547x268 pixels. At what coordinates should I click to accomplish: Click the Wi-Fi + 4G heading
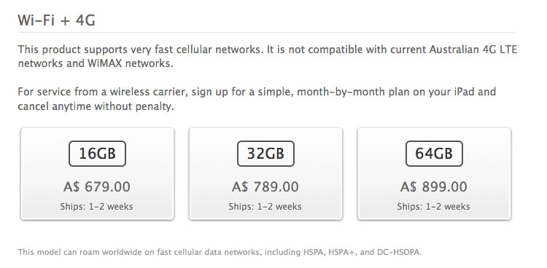[x=56, y=20]
